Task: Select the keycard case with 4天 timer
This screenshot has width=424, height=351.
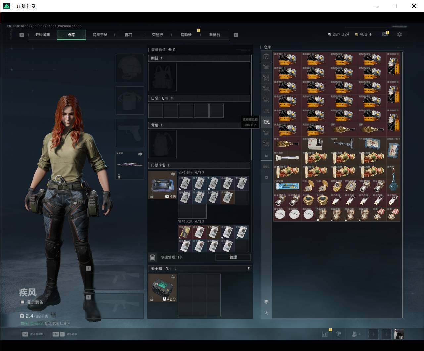Action: (163, 185)
